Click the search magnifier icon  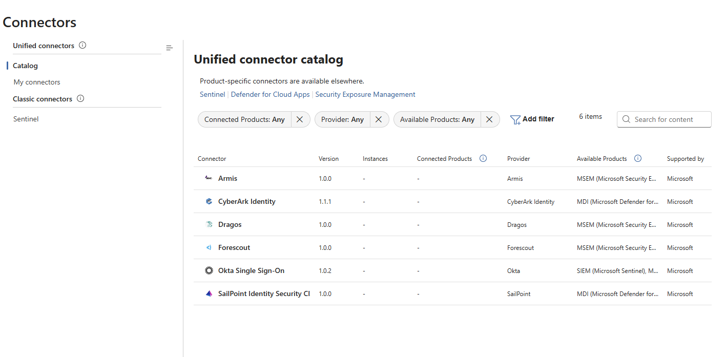626,119
